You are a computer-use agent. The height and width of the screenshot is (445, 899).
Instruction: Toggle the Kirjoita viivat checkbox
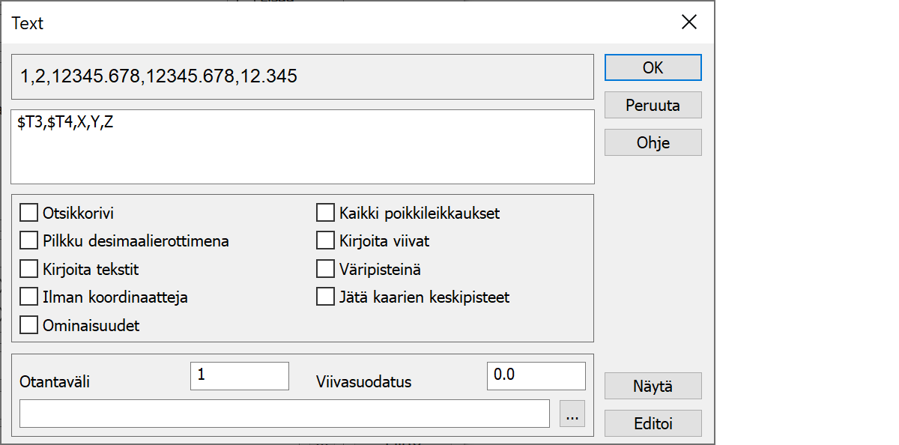(325, 241)
